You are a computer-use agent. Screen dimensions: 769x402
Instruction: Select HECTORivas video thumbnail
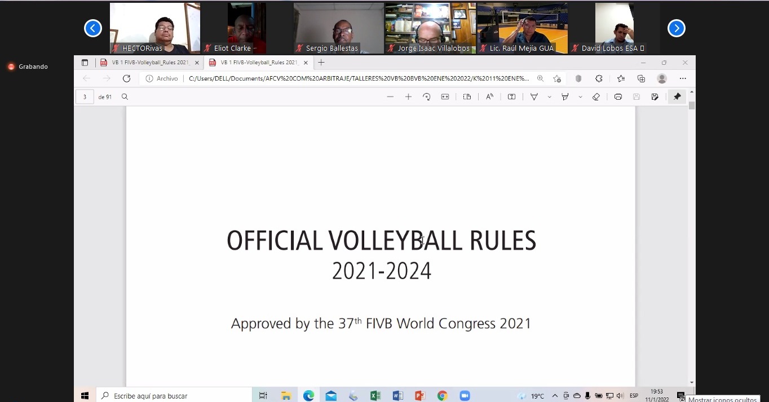154,28
